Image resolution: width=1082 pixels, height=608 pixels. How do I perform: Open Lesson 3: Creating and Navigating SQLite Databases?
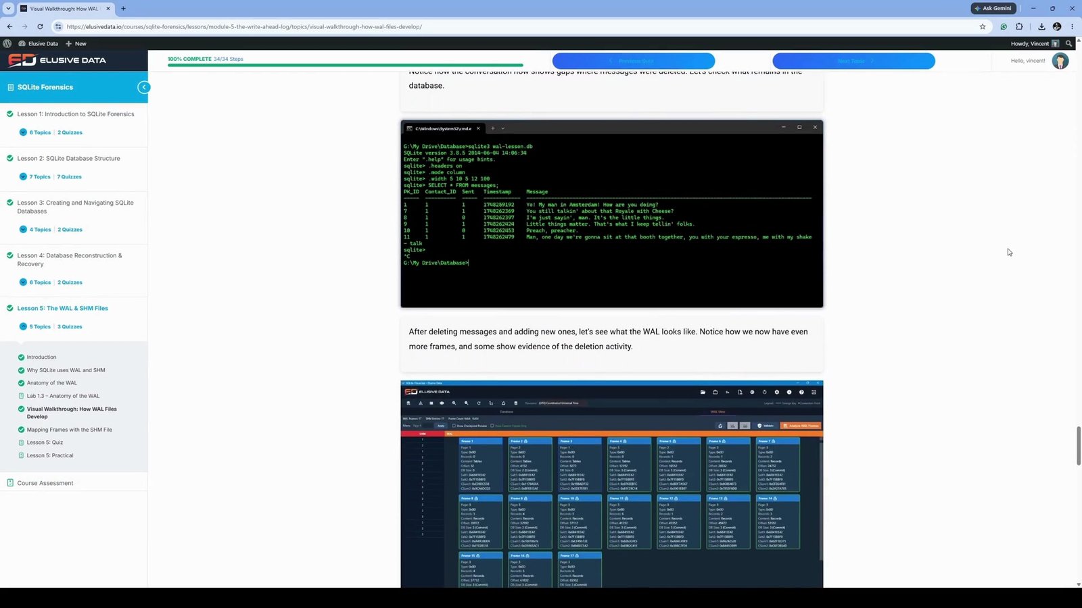pyautogui.click(x=75, y=207)
